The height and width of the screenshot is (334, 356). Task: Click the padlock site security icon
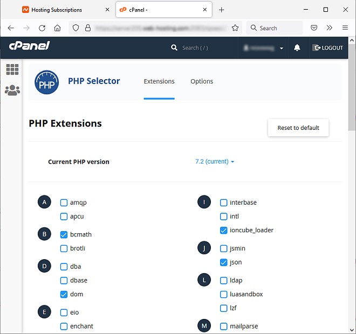click(88, 28)
